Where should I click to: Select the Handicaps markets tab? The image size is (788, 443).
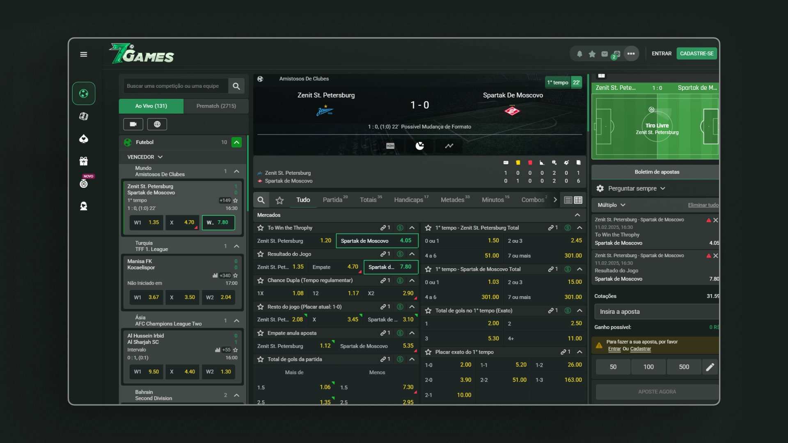[411, 199]
